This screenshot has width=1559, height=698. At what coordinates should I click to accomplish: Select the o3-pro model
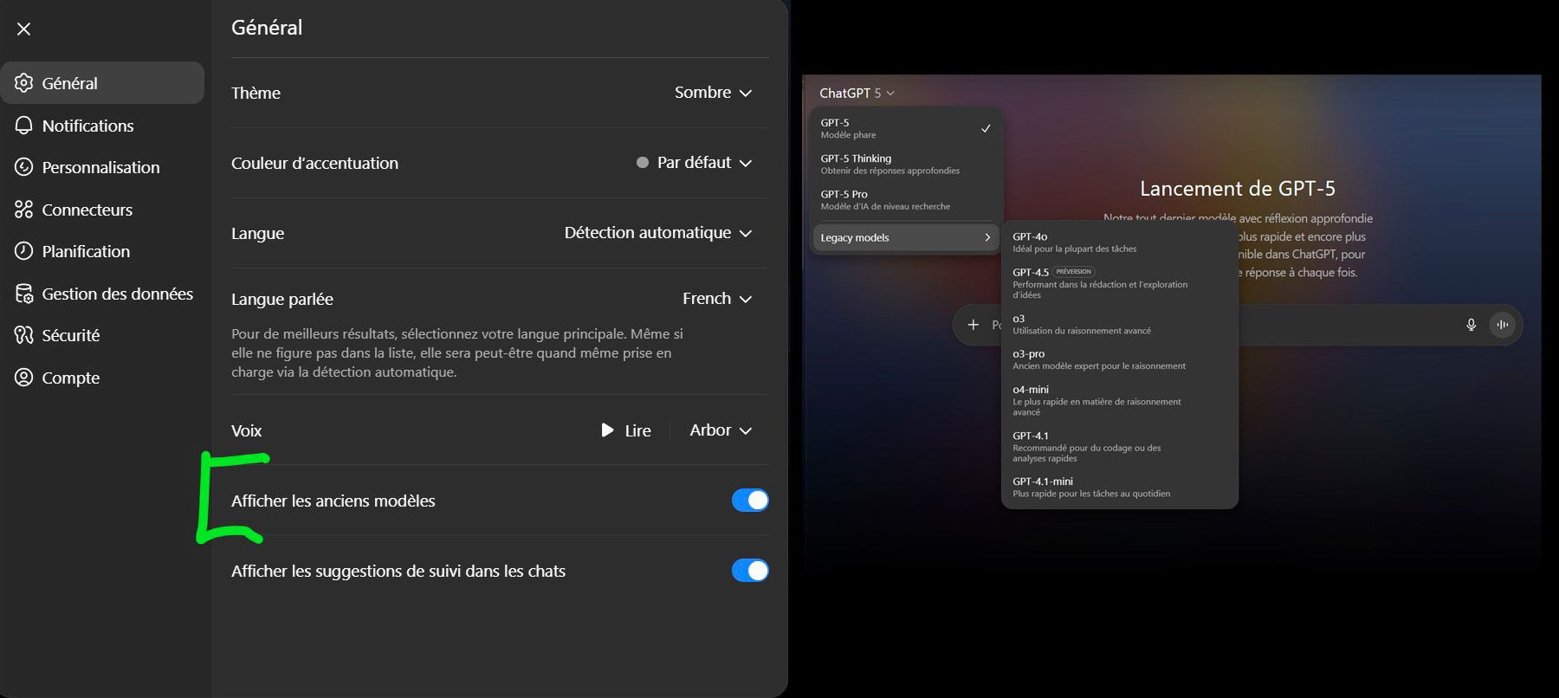(x=1119, y=359)
